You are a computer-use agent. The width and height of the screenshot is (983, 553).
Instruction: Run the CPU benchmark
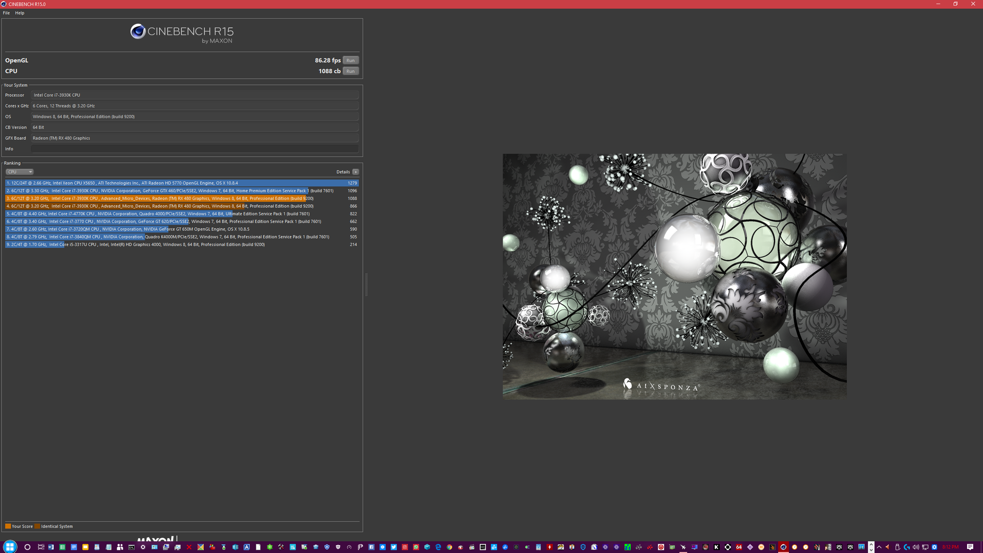[x=350, y=71]
